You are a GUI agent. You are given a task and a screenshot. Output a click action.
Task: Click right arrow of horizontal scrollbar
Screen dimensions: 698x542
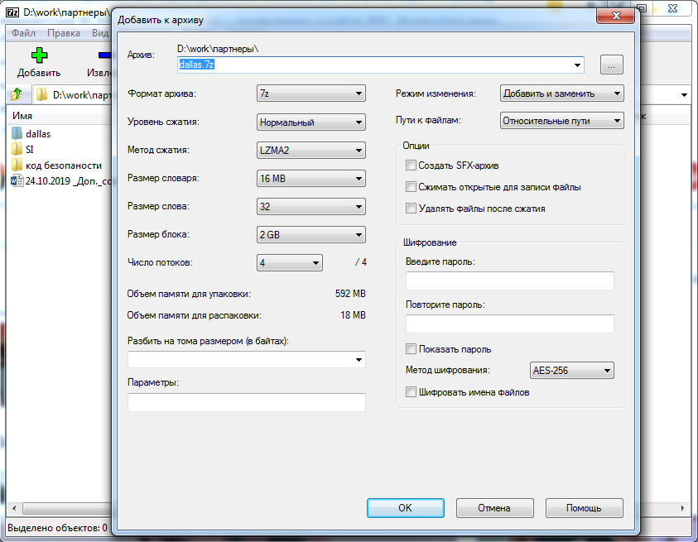click(x=683, y=508)
